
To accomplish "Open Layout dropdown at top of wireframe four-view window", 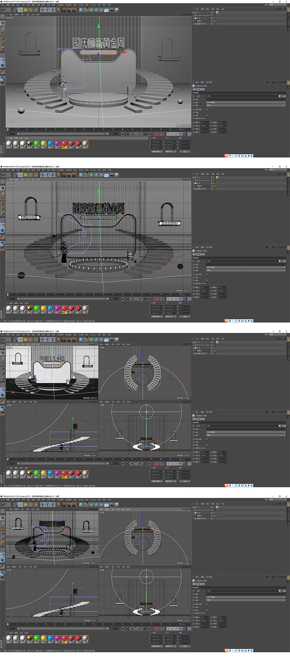I will pos(278,499).
